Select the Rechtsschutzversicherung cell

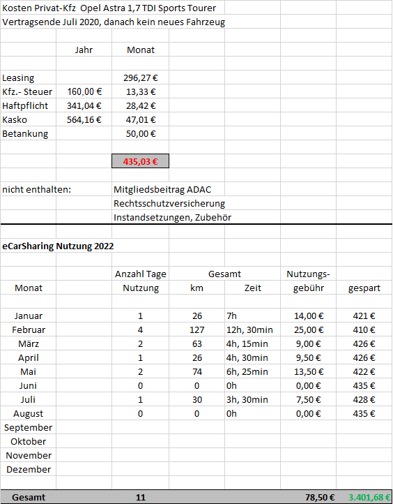point(169,203)
